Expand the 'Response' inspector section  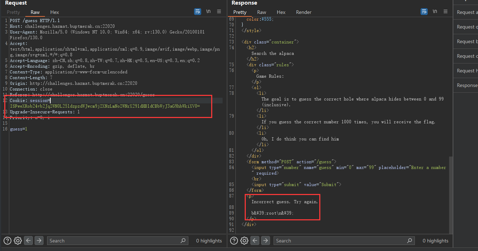[x=466, y=85]
